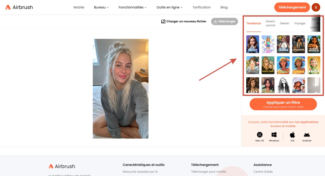This screenshot has height=176, width=325.
Task: Click the Caractéristiques et outils heading
Action: click(143, 165)
